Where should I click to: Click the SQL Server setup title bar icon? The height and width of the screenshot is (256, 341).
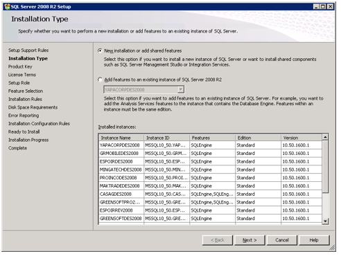[8, 6]
